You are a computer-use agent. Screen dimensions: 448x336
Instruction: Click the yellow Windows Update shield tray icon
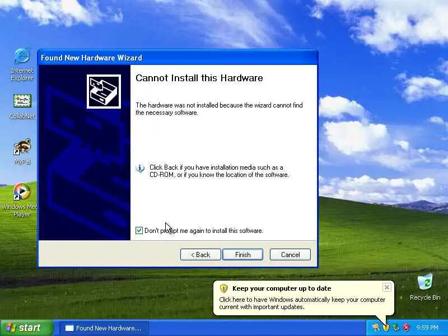(x=386, y=328)
